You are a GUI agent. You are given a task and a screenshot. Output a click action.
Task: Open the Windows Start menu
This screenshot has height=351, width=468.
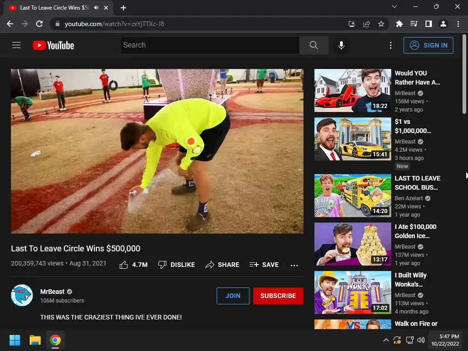15,340
